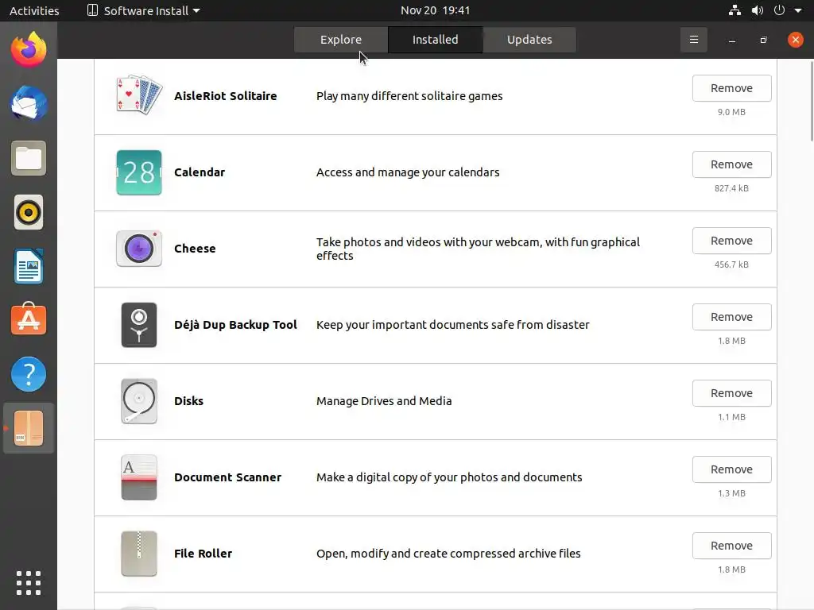Switch to the Updates tab
This screenshot has height=610, width=814.
(x=529, y=40)
